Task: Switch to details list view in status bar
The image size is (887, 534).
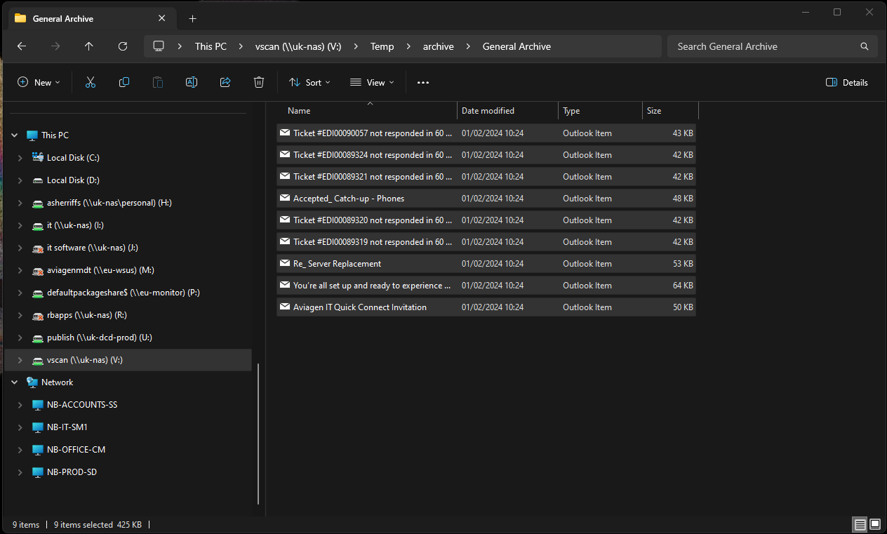Action: click(x=860, y=524)
